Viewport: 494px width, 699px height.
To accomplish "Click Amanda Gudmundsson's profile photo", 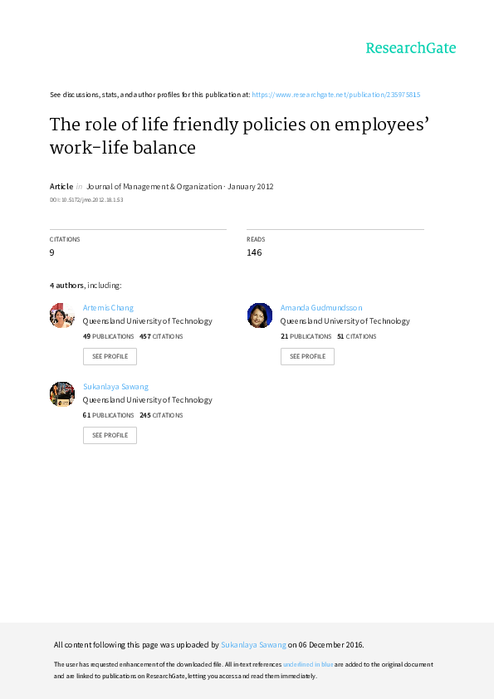I will [260, 315].
